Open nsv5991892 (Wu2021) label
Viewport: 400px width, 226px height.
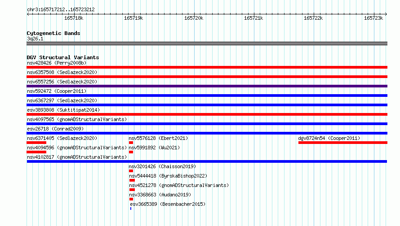pos(154,148)
